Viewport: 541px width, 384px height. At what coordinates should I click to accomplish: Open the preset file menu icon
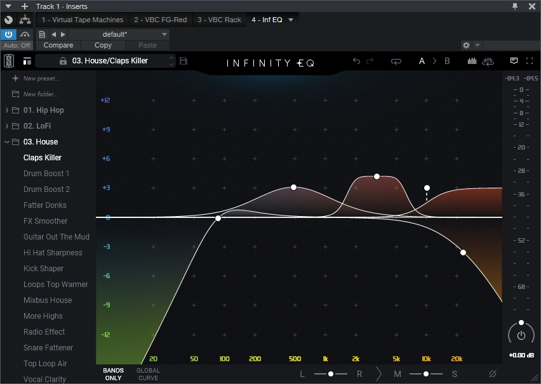[x=42, y=34]
